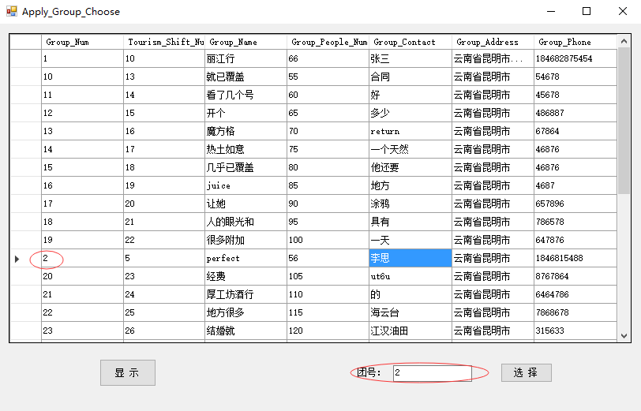Click the app icon in title bar
The height and width of the screenshot is (411, 641).
coord(11,11)
